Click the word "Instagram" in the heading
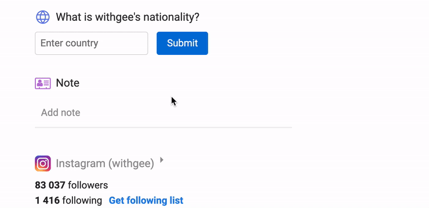The image size is (429, 208). [x=81, y=164]
